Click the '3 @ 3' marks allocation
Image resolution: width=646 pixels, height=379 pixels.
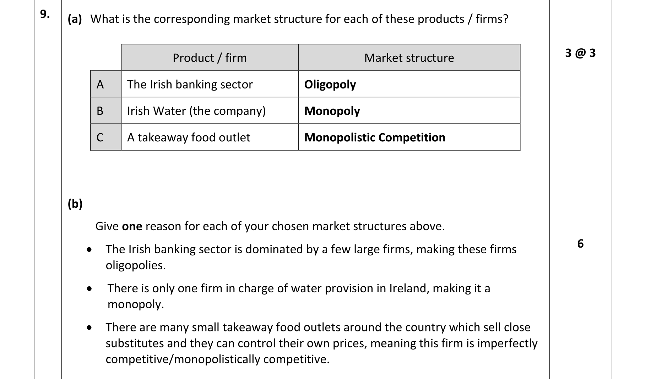(x=580, y=53)
